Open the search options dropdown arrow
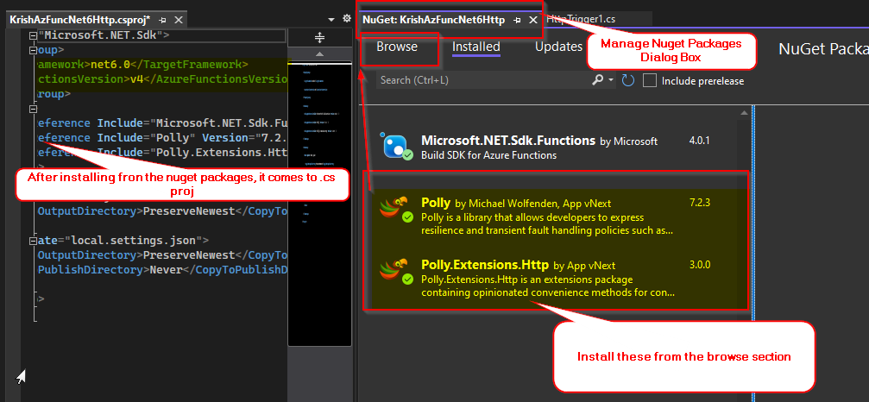The height and width of the screenshot is (402, 869). pyautogui.click(x=611, y=81)
